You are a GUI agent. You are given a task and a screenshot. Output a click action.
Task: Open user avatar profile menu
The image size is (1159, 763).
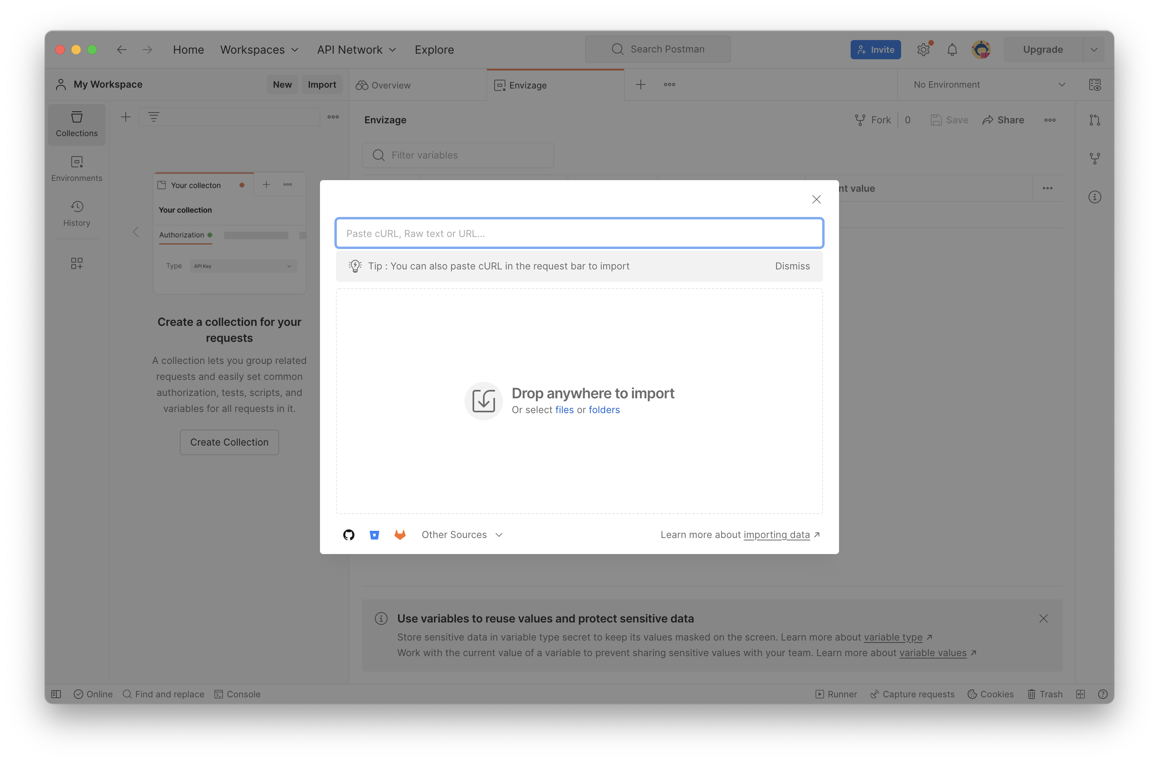point(981,50)
